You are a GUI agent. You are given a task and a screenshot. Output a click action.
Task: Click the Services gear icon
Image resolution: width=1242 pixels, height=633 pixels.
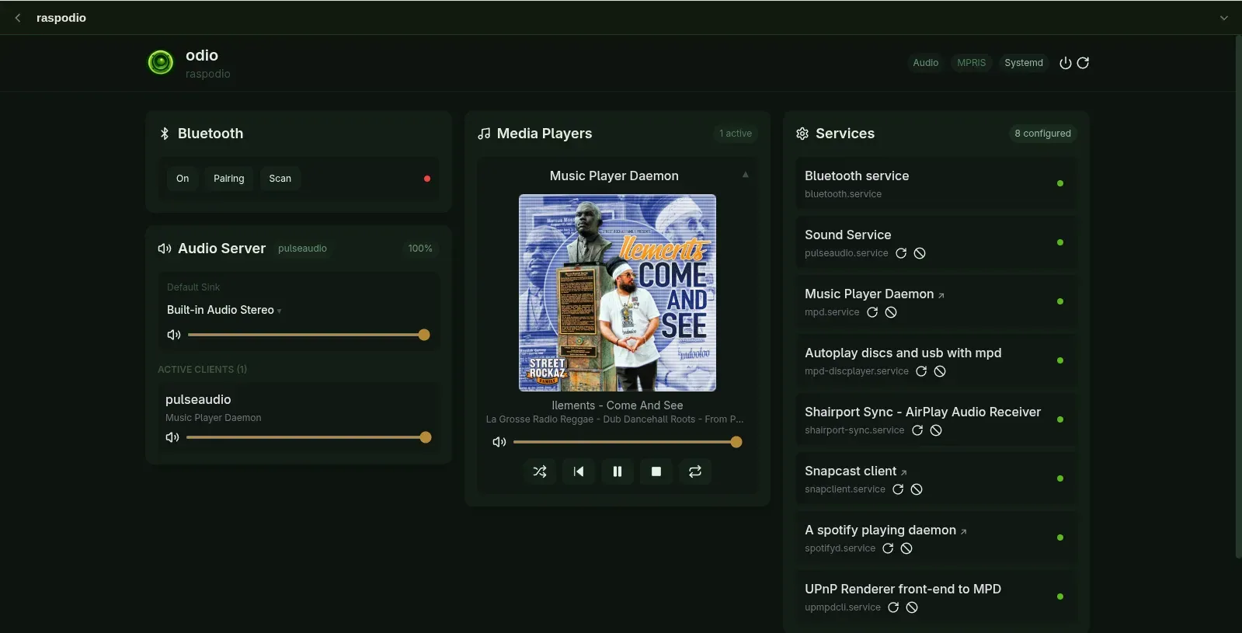[x=802, y=134]
